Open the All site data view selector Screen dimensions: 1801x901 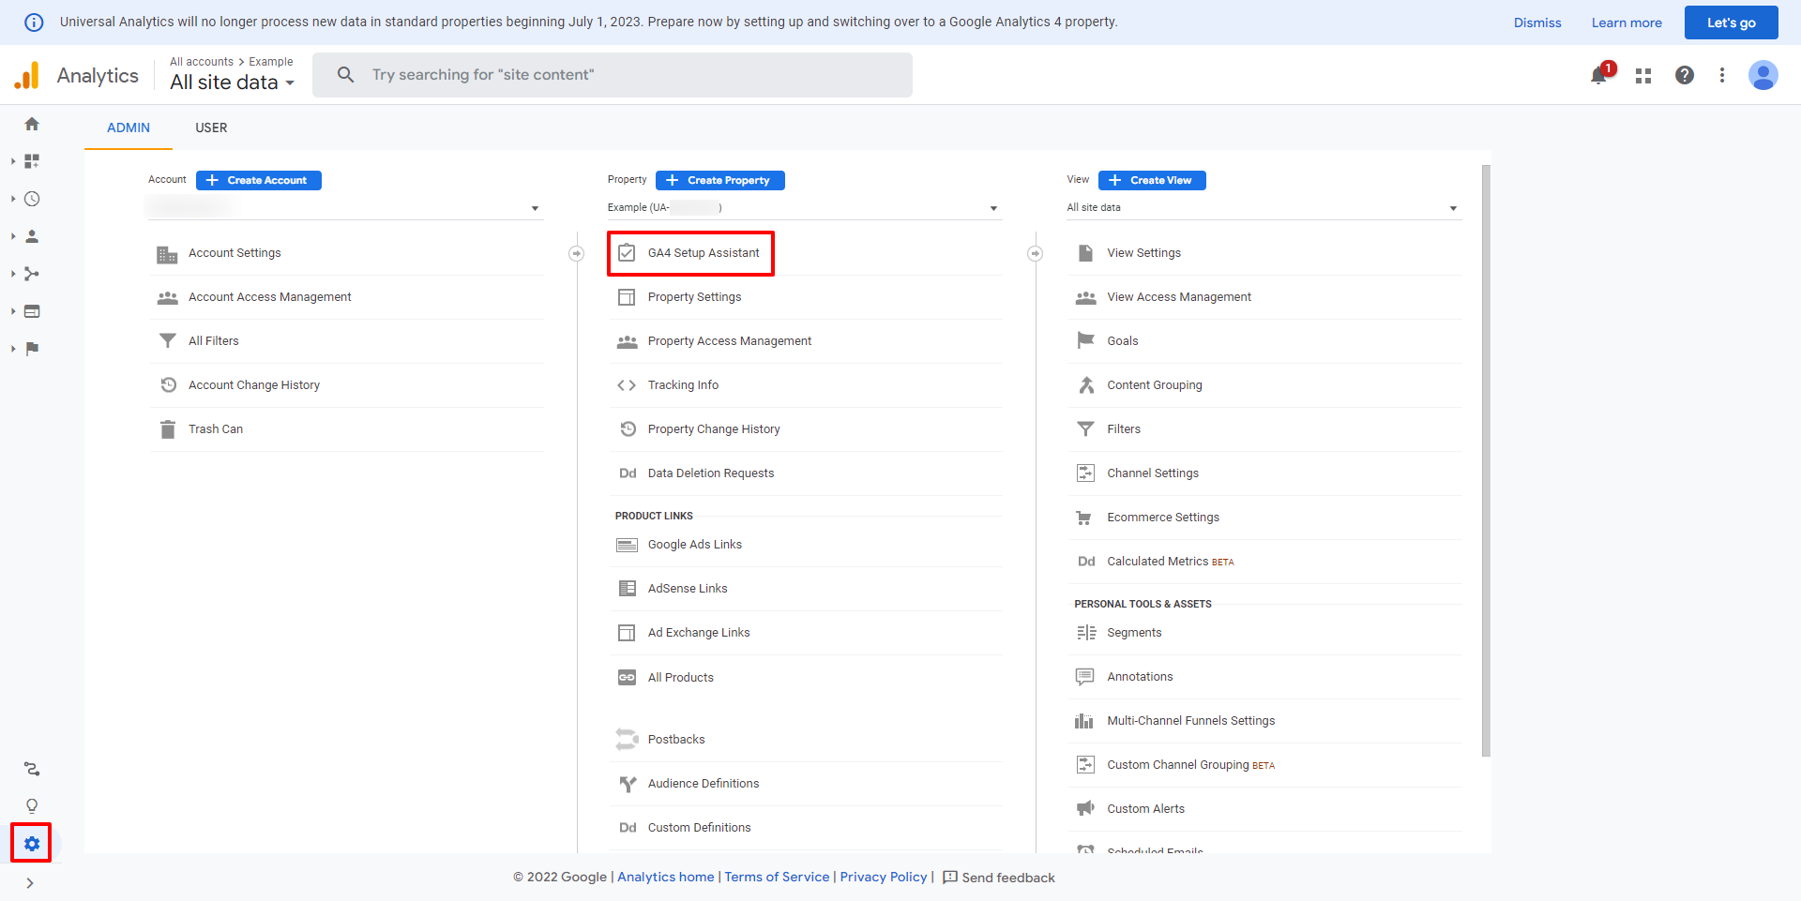(232, 83)
